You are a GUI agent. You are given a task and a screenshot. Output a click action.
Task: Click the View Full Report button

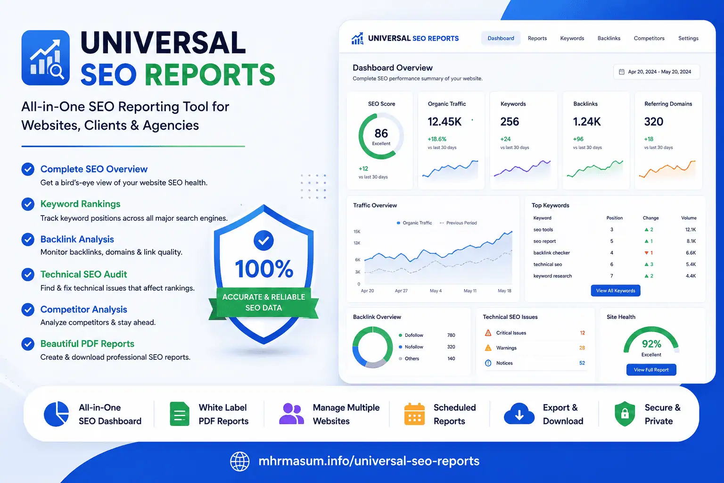pyautogui.click(x=651, y=370)
